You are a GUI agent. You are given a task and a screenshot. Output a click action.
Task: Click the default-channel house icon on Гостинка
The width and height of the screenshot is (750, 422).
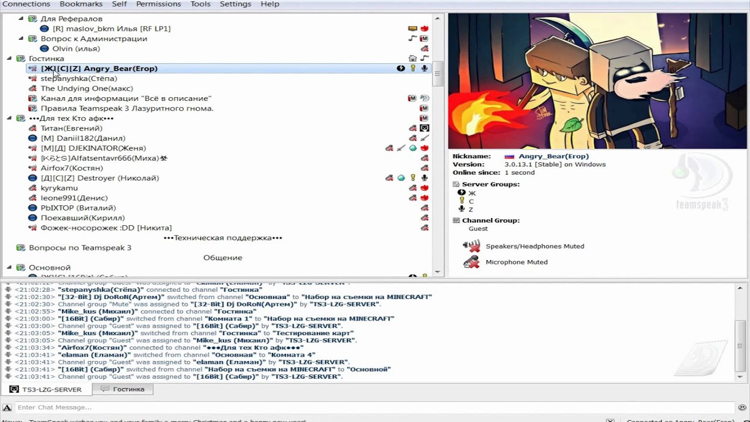click(412, 59)
